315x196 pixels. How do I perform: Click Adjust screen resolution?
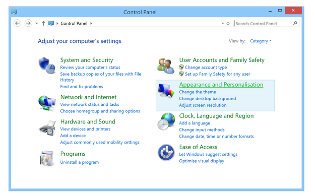[x=203, y=105]
